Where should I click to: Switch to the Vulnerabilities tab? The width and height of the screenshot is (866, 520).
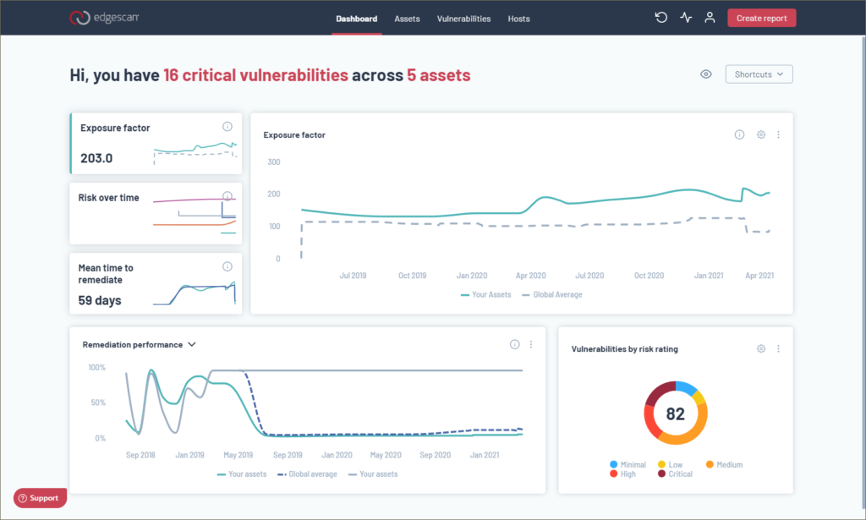pos(463,19)
